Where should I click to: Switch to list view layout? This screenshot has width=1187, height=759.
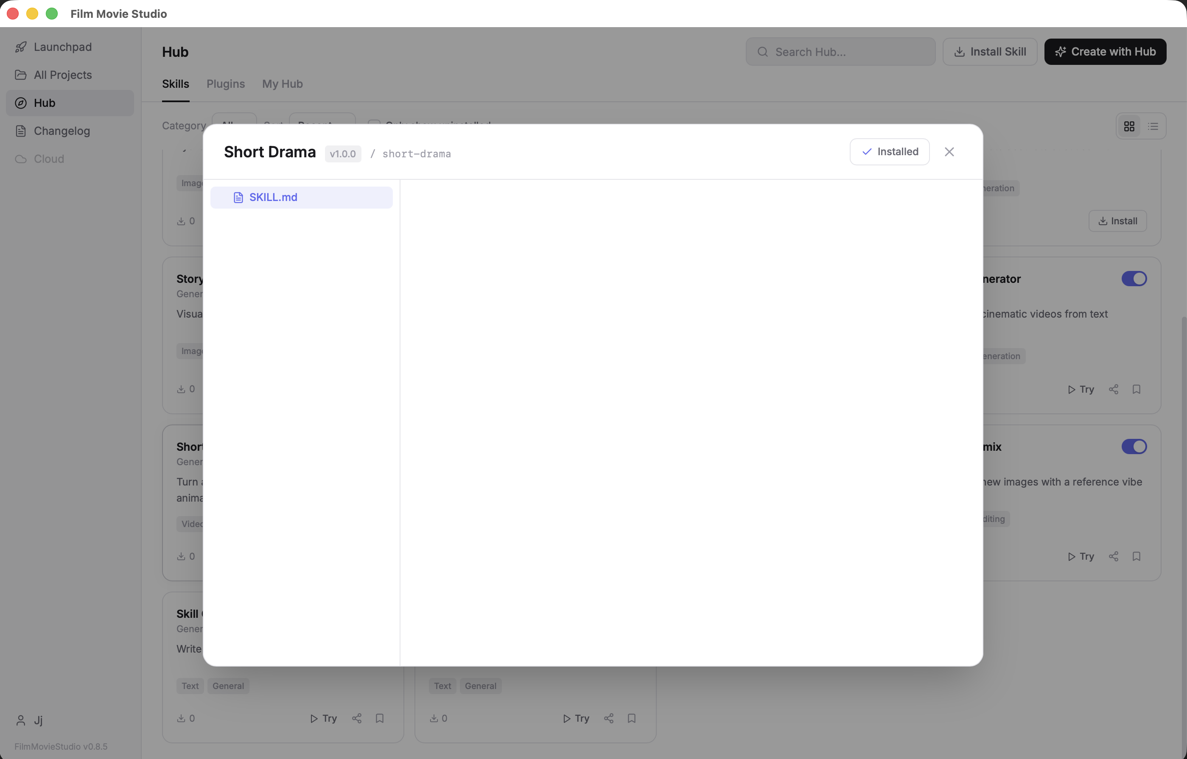pyautogui.click(x=1153, y=127)
